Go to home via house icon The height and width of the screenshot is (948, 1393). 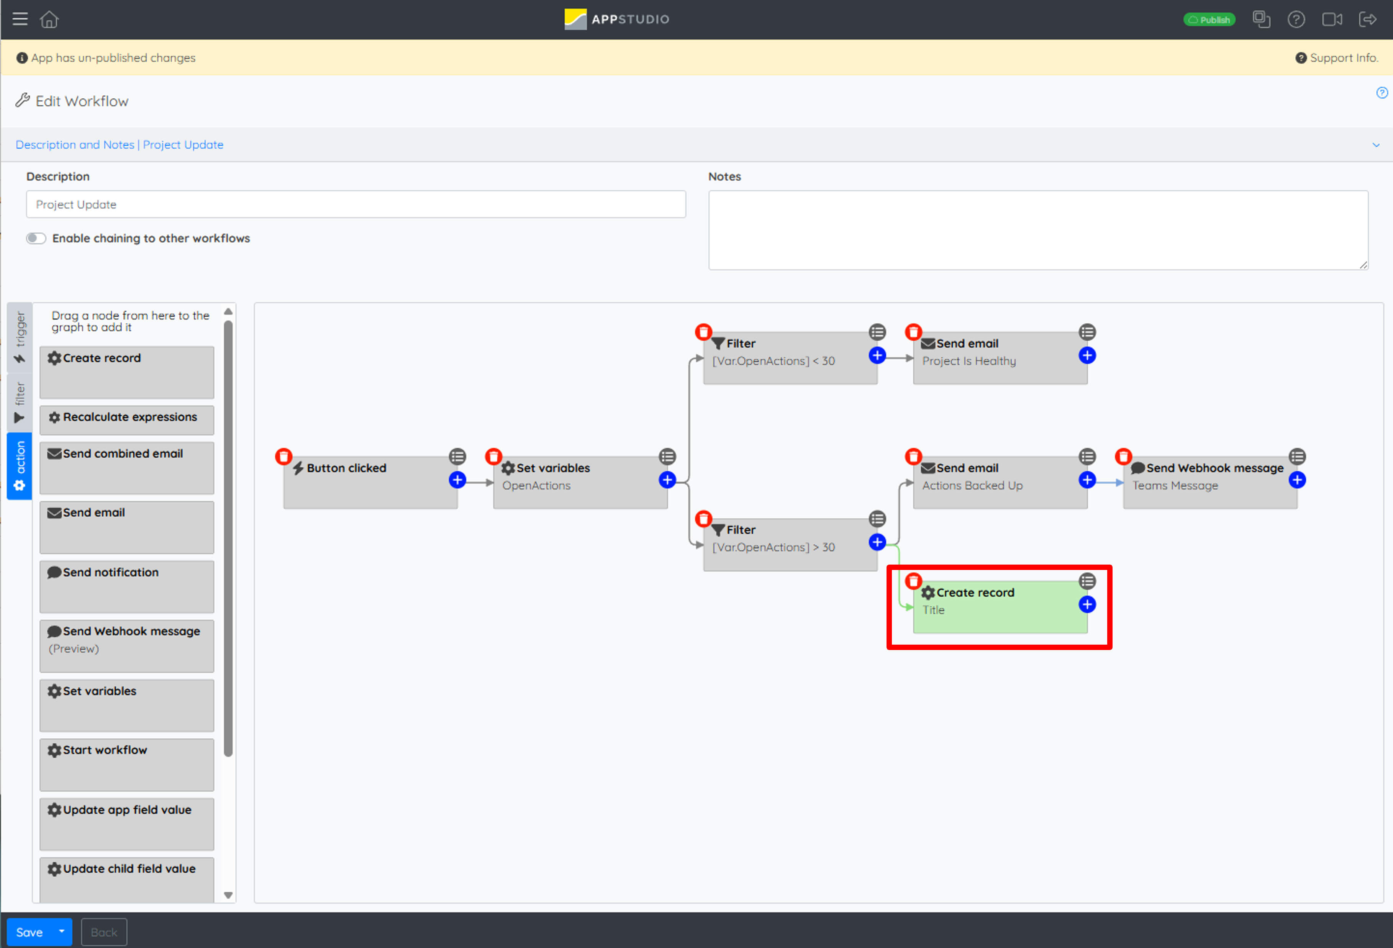49,19
